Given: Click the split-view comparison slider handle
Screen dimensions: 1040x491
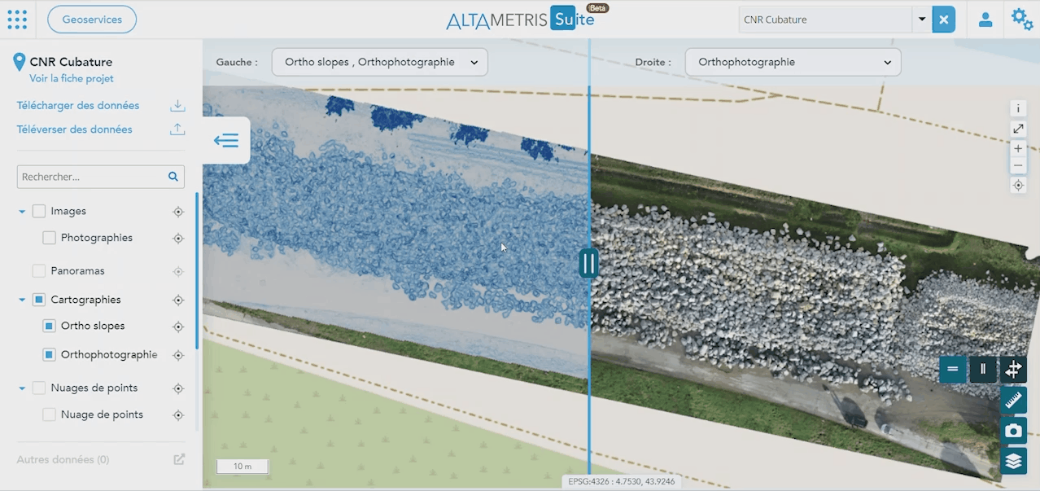Looking at the screenshot, I should (x=588, y=263).
